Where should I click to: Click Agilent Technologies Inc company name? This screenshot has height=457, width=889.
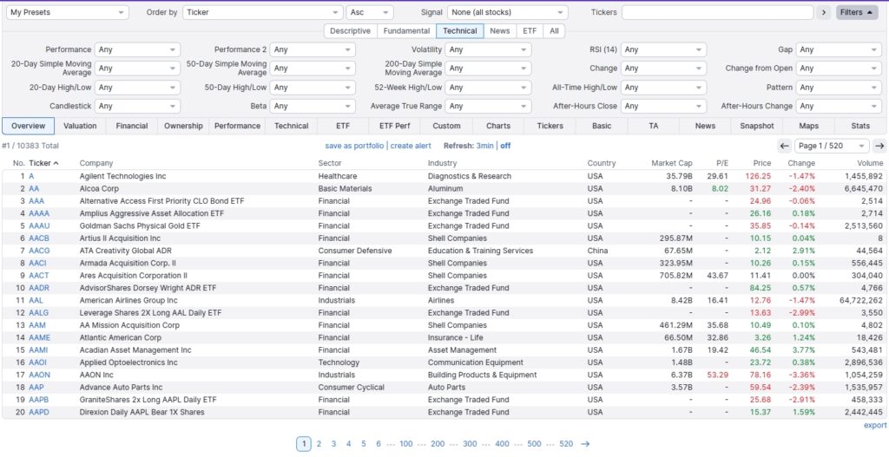(123, 177)
